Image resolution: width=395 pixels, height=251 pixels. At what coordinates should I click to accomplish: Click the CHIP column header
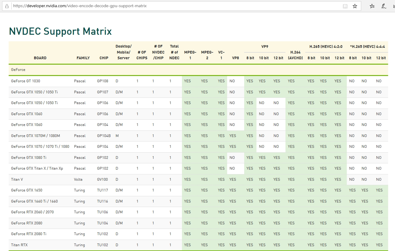point(104,58)
